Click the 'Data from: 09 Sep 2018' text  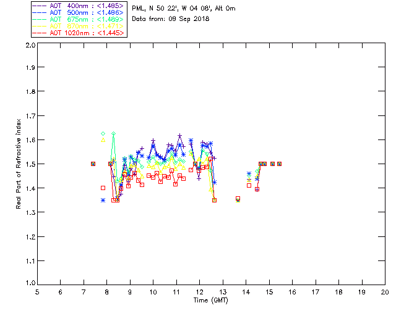coord(171,19)
